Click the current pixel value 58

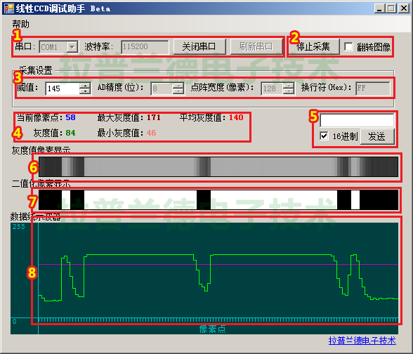tap(70, 117)
